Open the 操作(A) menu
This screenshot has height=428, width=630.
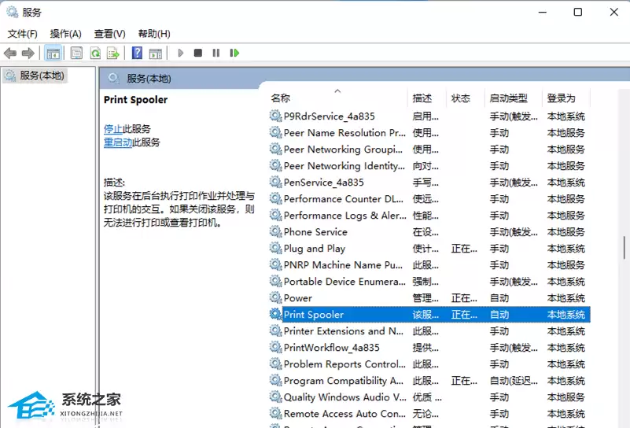(x=65, y=34)
